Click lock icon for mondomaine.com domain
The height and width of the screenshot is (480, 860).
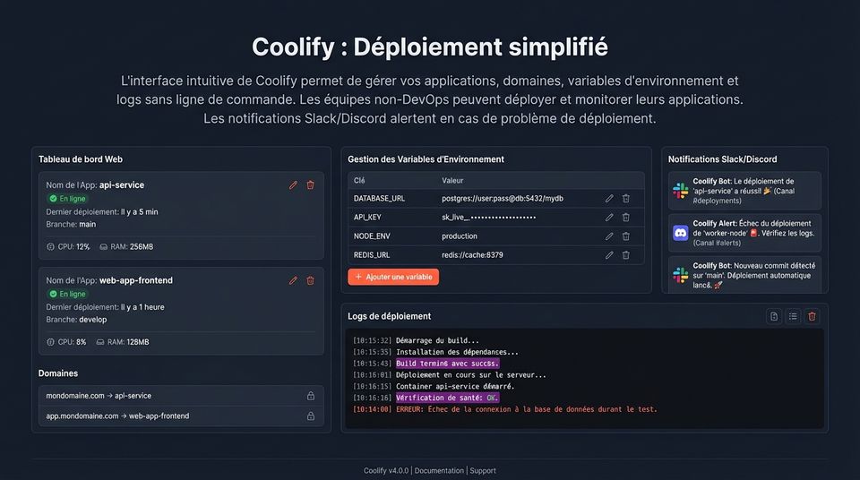[311, 396]
